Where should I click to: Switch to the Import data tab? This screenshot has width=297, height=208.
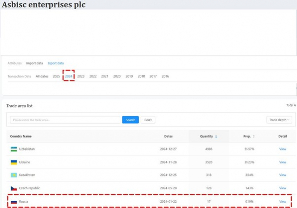point(34,63)
